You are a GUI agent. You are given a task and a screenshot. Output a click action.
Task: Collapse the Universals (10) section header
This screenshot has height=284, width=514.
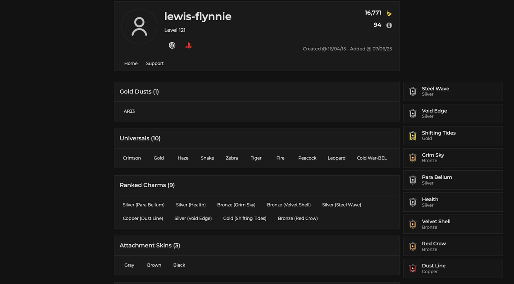pyautogui.click(x=256, y=138)
